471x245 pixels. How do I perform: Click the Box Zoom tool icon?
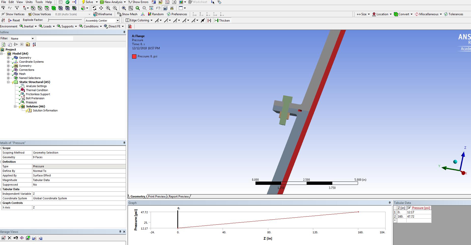tap(131, 8)
